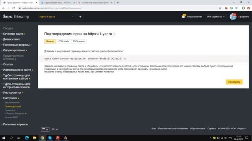Click the Проверить button
The height and width of the screenshot is (141, 252).
234,82
